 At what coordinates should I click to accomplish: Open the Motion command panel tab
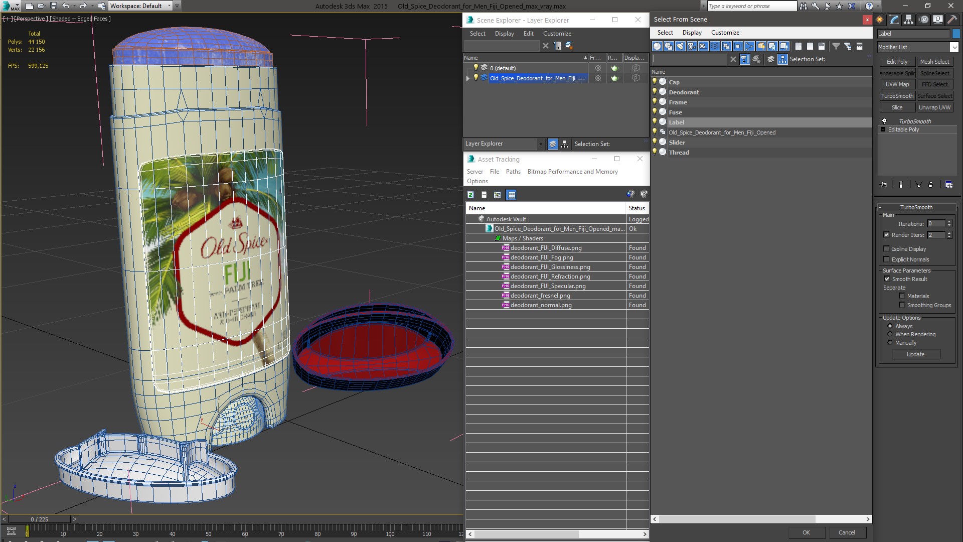pyautogui.click(x=924, y=20)
